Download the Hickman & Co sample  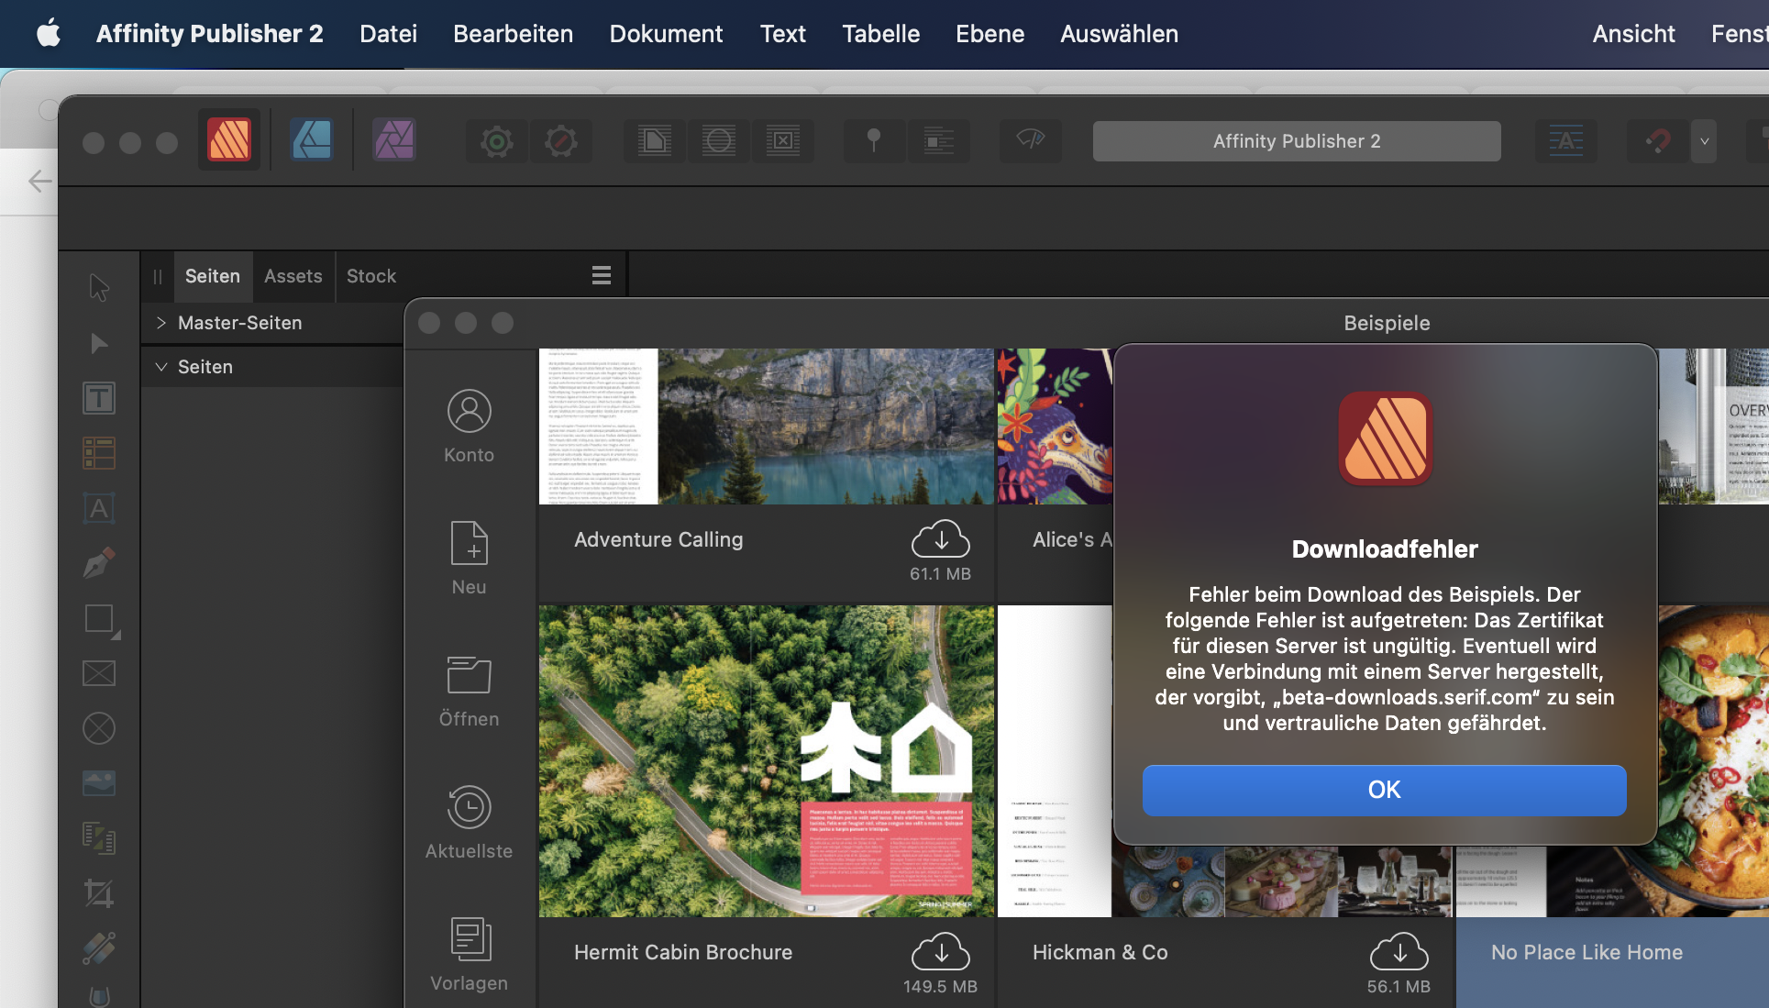[x=1399, y=952]
